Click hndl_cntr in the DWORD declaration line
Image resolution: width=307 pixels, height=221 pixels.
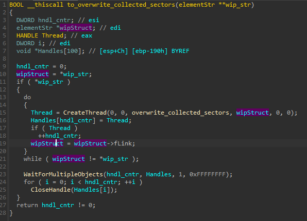(x=54, y=20)
